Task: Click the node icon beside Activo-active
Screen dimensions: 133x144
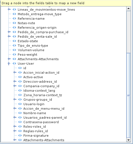Action: coord(20,77)
